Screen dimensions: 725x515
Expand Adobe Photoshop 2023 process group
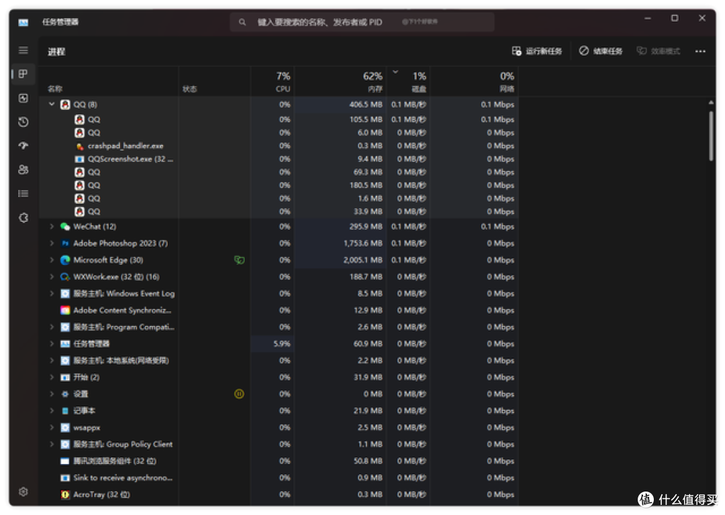click(52, 243)
